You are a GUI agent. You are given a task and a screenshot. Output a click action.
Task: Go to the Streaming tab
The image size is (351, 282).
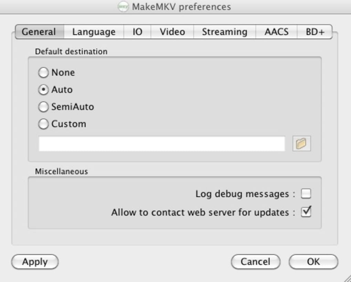click(x=224, y=32)
